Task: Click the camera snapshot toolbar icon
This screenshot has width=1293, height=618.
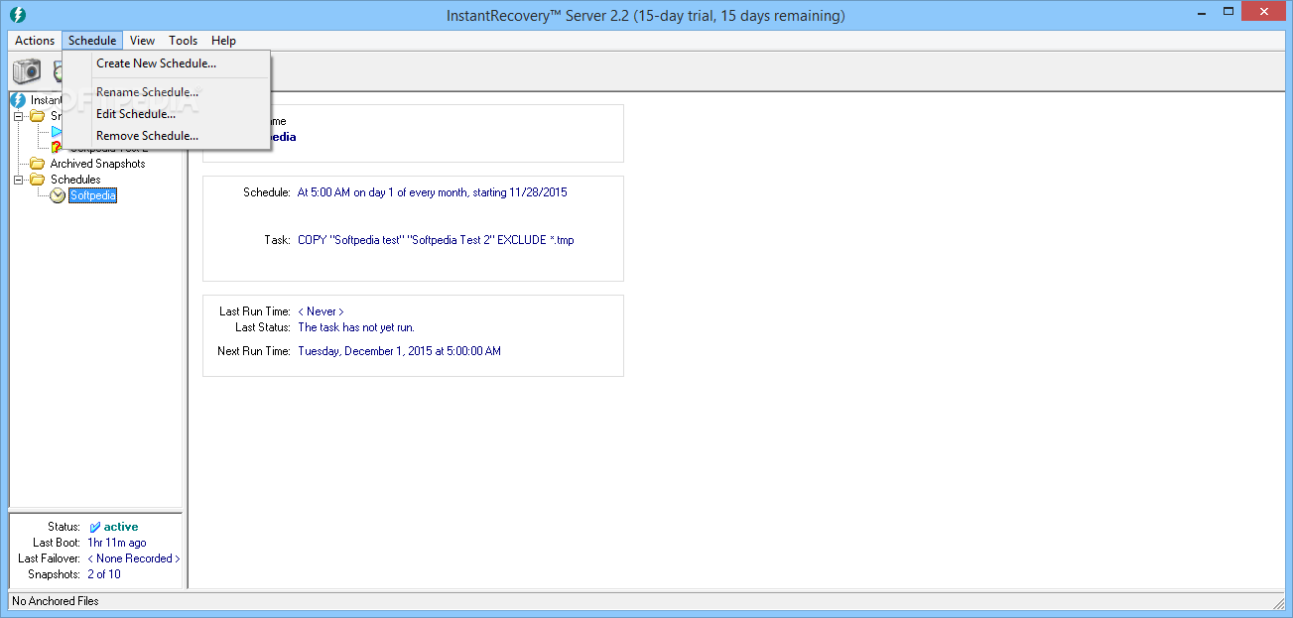Action: tap(27, 71)
